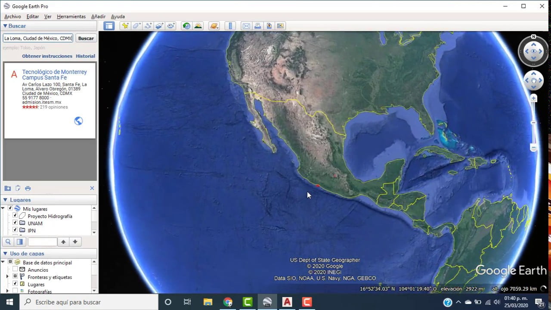The height and width of the screenshot is (310, 551).
Task: Open File Explorer from the taskbar
Action: tap(208, 302)
